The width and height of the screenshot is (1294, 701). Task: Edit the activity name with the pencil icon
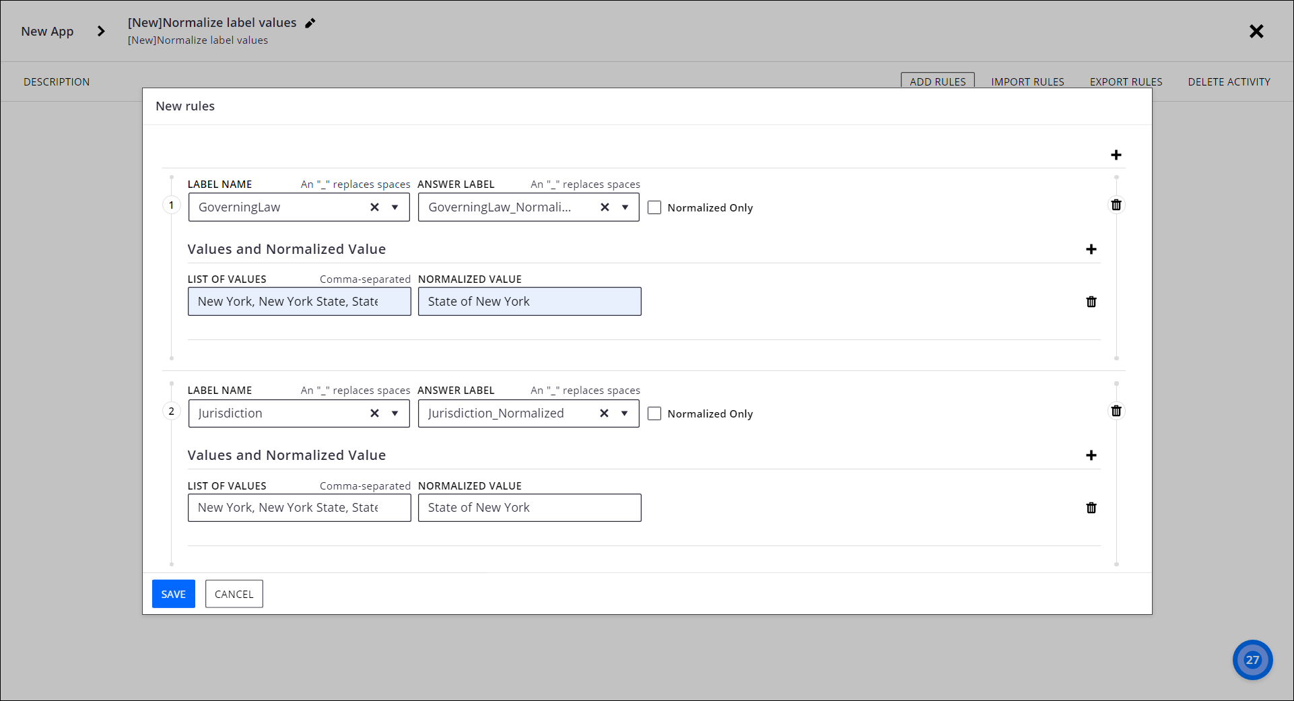click(310, 22)
